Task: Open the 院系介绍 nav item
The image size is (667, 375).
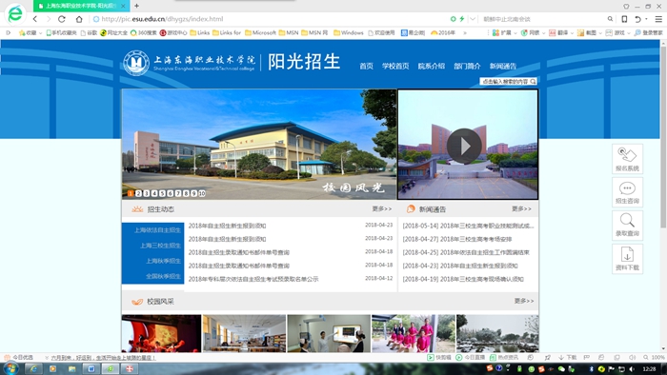Action: point(432,67)
